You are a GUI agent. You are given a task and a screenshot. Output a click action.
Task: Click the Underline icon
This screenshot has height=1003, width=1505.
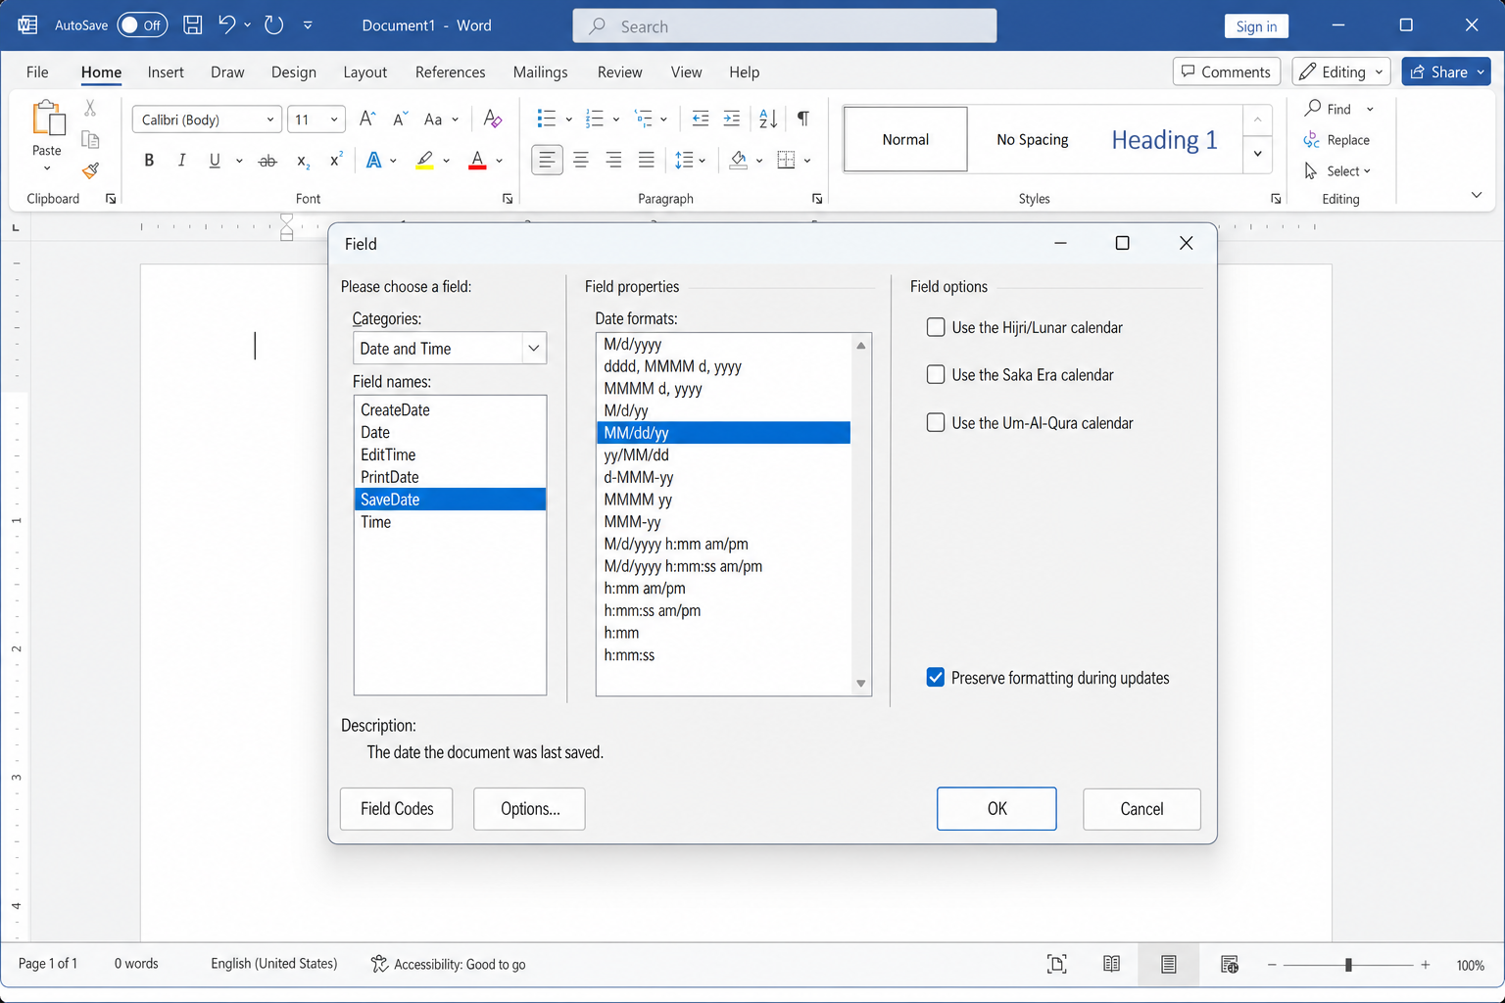point(215,161)
